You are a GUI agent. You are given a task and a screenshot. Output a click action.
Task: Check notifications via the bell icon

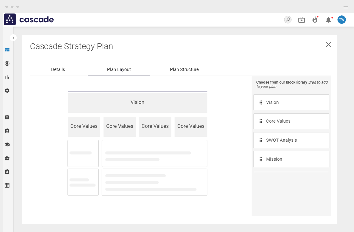(328, 20)
